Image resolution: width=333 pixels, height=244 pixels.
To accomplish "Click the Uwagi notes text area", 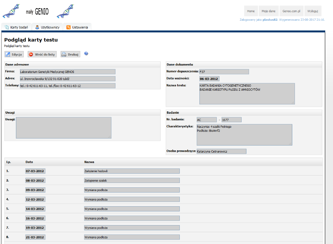I will pos(63,128).
